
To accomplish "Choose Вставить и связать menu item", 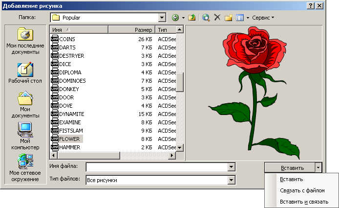I will 304,202.
